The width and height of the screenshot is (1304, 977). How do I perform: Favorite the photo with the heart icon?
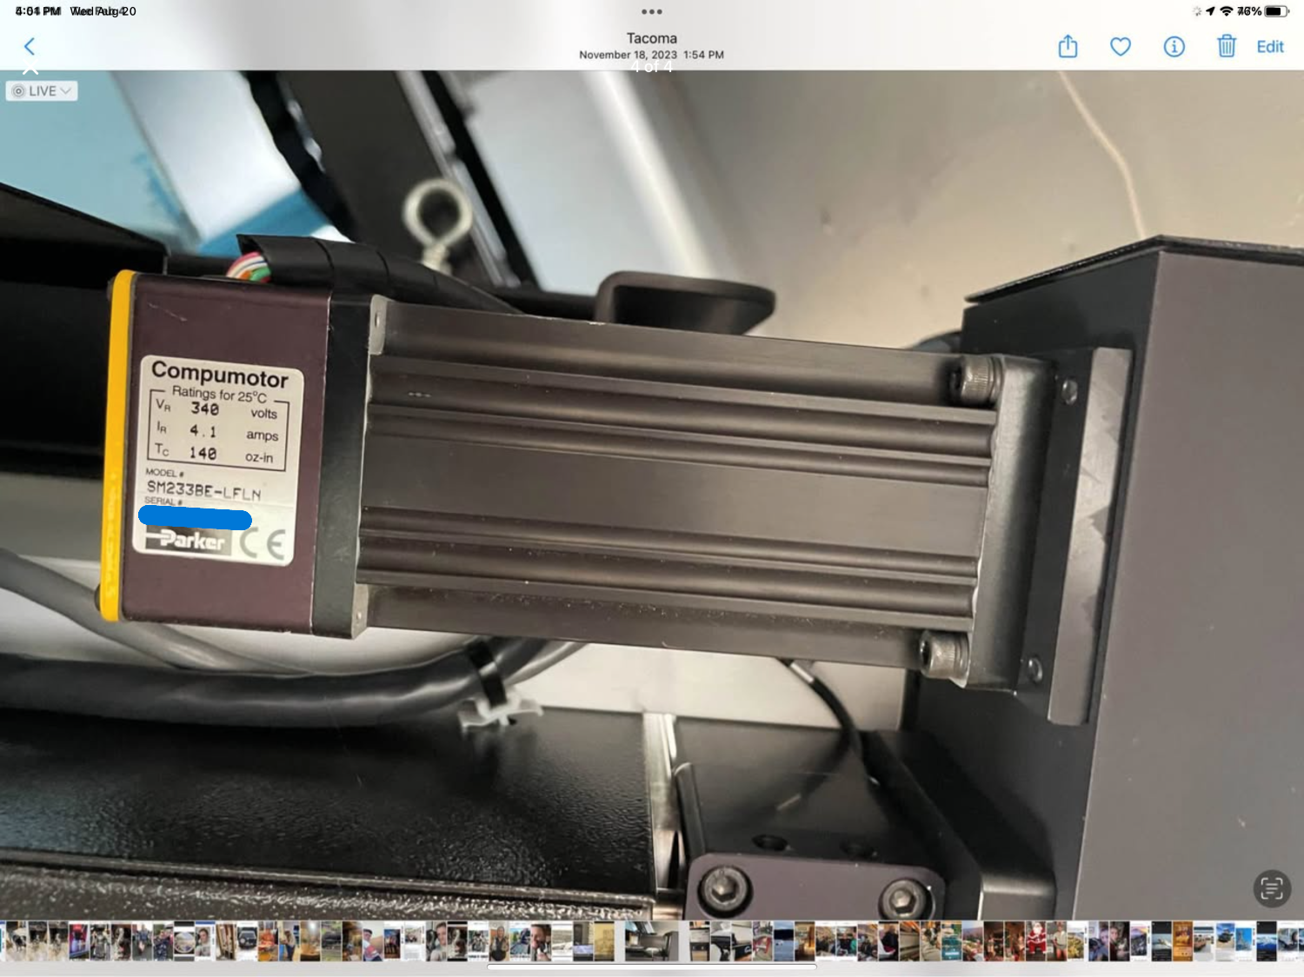1121,47
